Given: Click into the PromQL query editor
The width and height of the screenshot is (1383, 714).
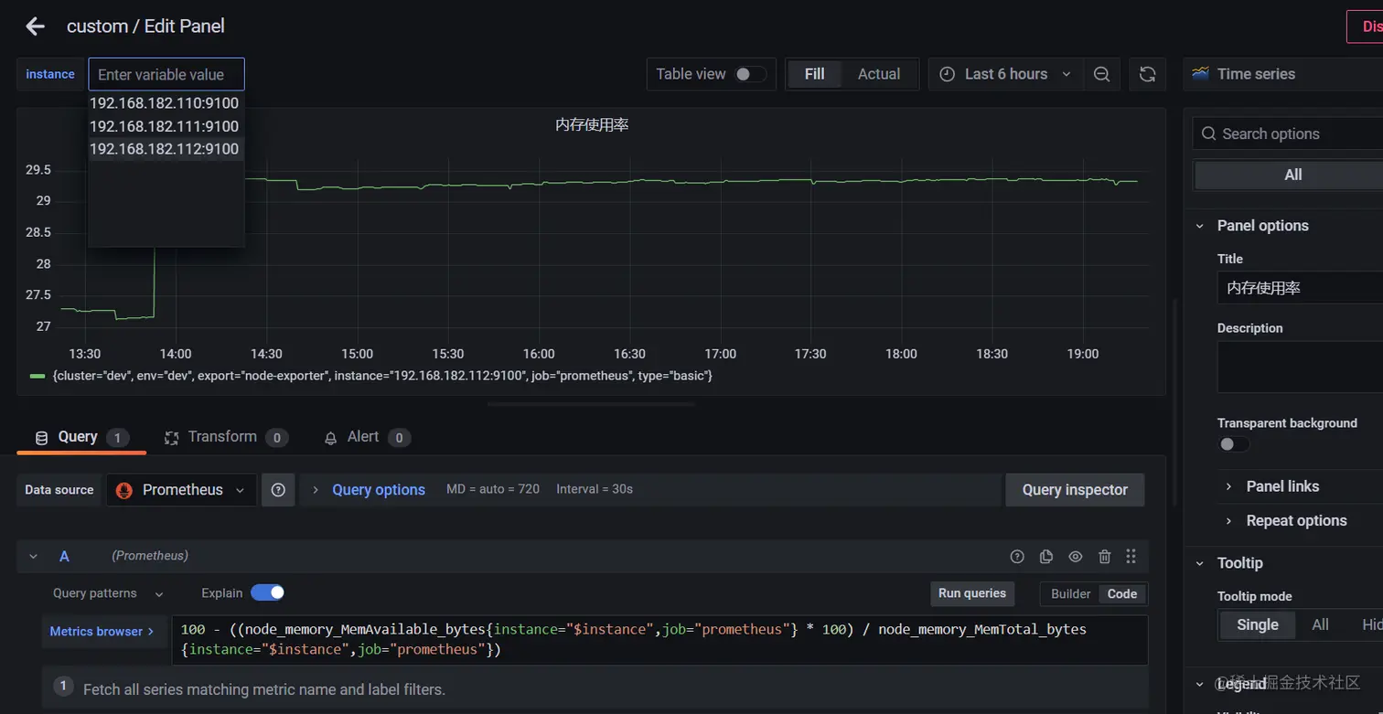Looking at the screenshot, I should [659, 640].
